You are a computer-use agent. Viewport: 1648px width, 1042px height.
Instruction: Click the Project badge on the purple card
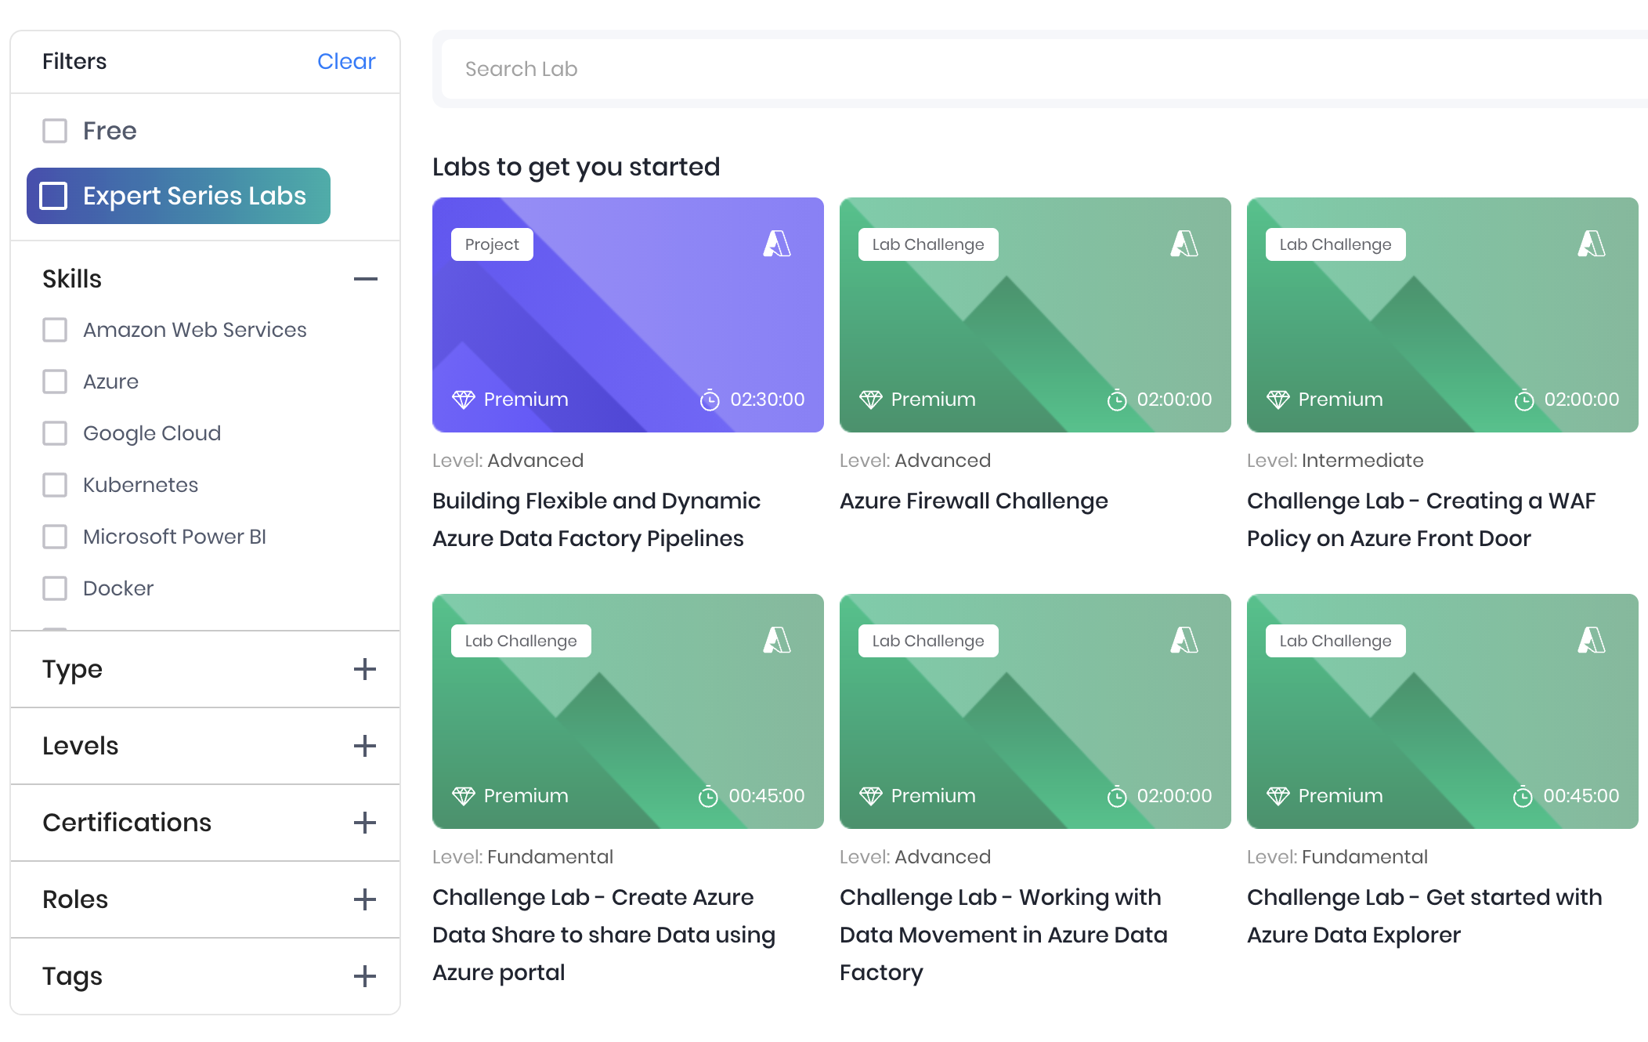click(x=492, y=244)
